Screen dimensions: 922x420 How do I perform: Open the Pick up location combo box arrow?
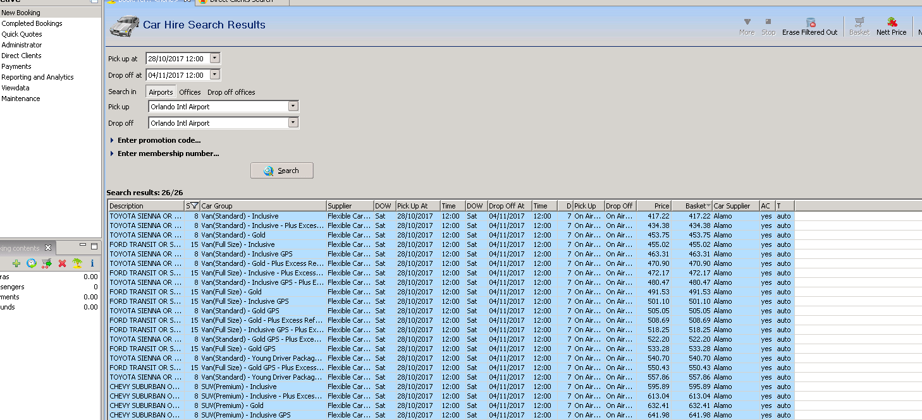293,106
